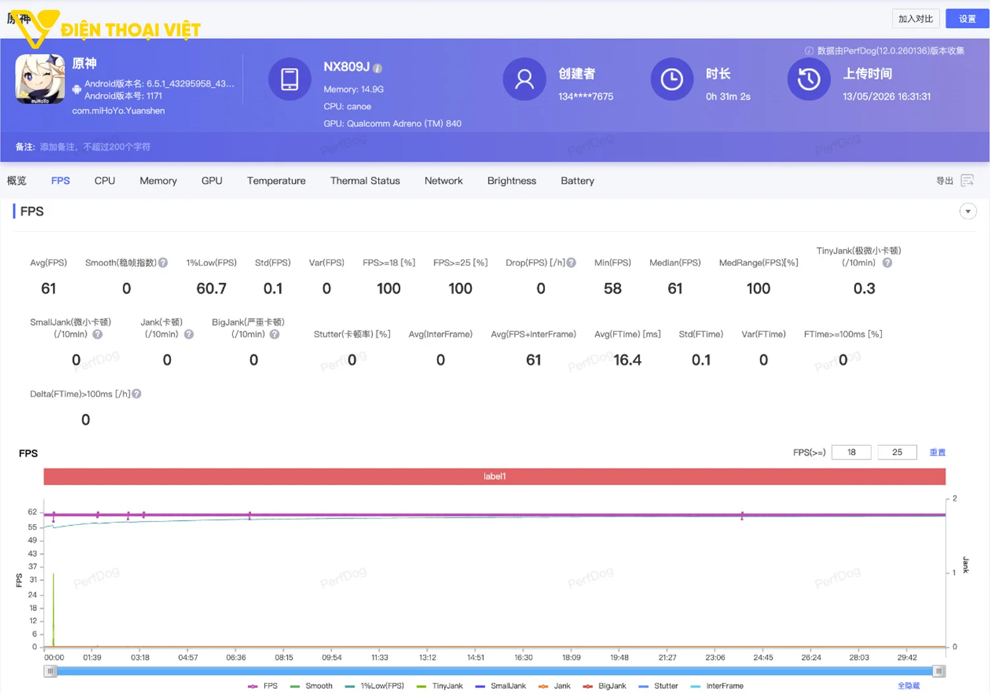Click the creator ID 134****7675

pyautogui.click(x=586, y=96)
